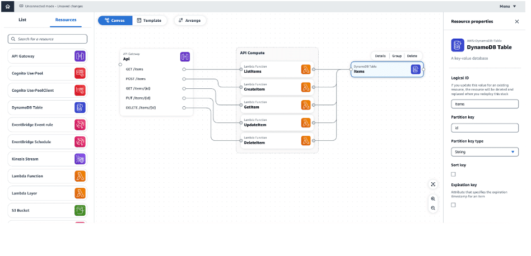Enable the Expiration key checkbox

[453, 205]
